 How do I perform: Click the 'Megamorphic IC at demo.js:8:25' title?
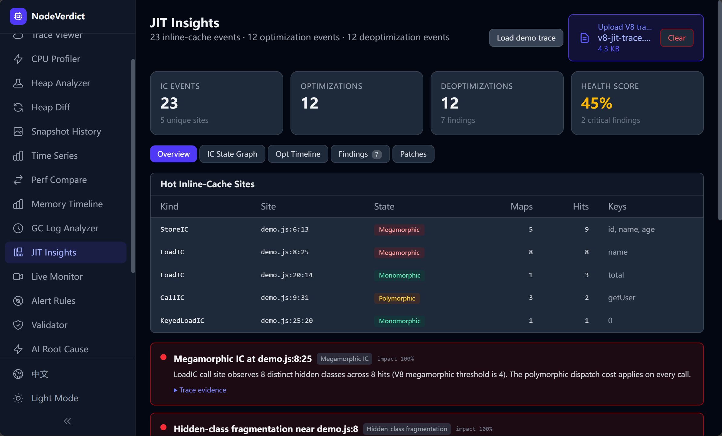click(x=243, y=359)
